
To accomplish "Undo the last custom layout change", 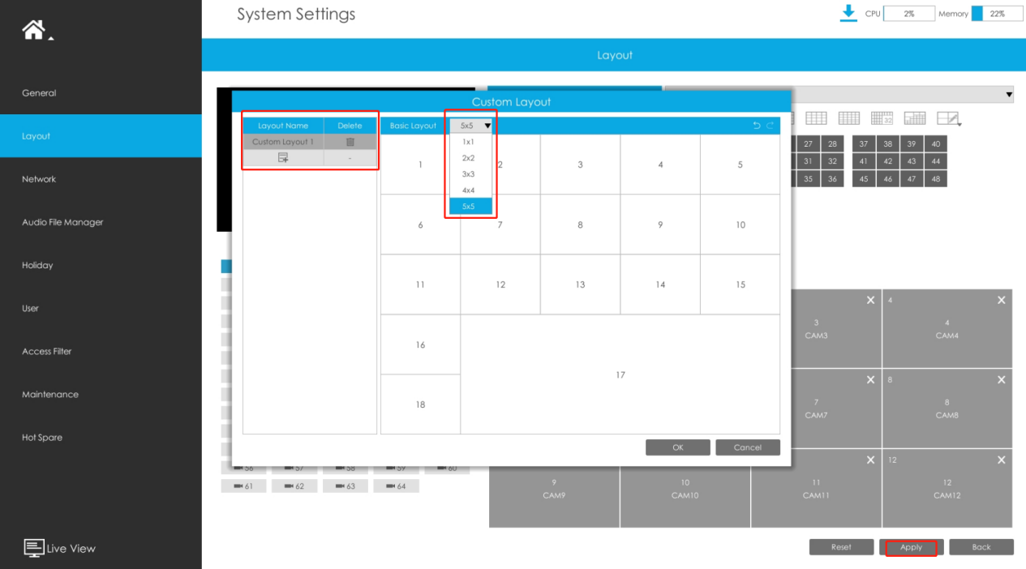I will tap(757, 126).
